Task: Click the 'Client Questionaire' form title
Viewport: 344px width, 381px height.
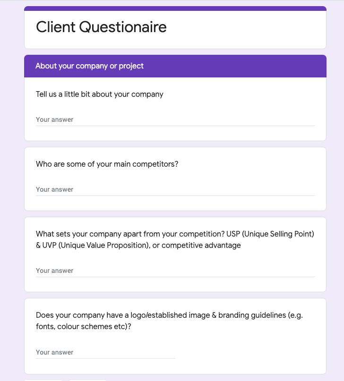Action: pyautogui.click(x=101, y=27)
